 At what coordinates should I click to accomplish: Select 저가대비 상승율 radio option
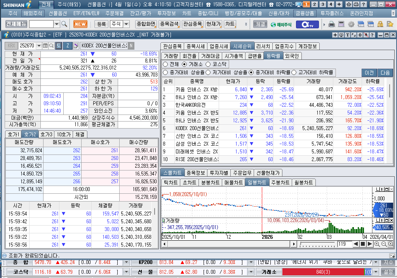click(x=208, y=73)
